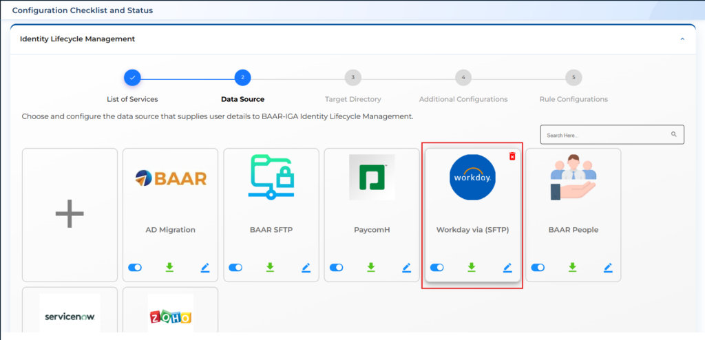Screen dimensions: 705x340
Task: Edit the Workday via (SFTP) source
Action: pyautogui.click(x=507, y=268)
